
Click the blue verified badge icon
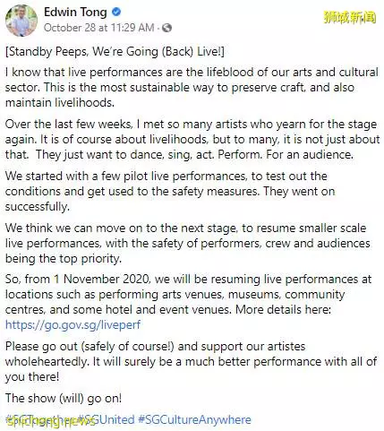116,12
